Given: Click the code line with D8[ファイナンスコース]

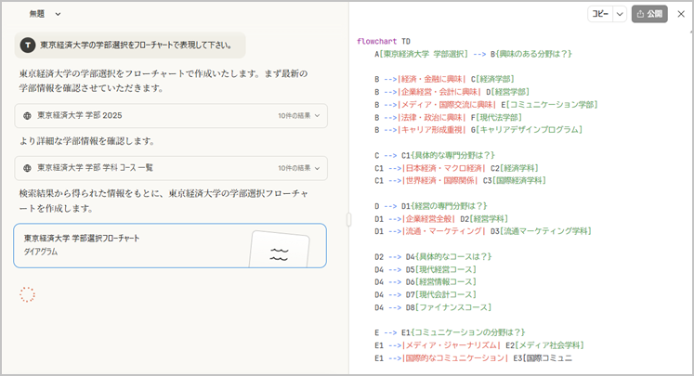Looking at the screenshot, I should click(x=433, y=307).
